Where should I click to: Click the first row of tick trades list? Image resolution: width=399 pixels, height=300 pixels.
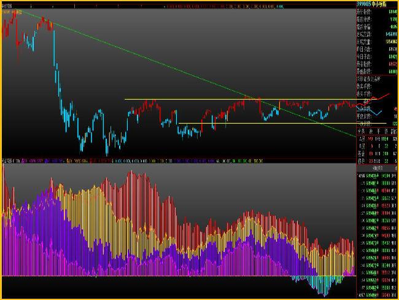tap(376, 175)
